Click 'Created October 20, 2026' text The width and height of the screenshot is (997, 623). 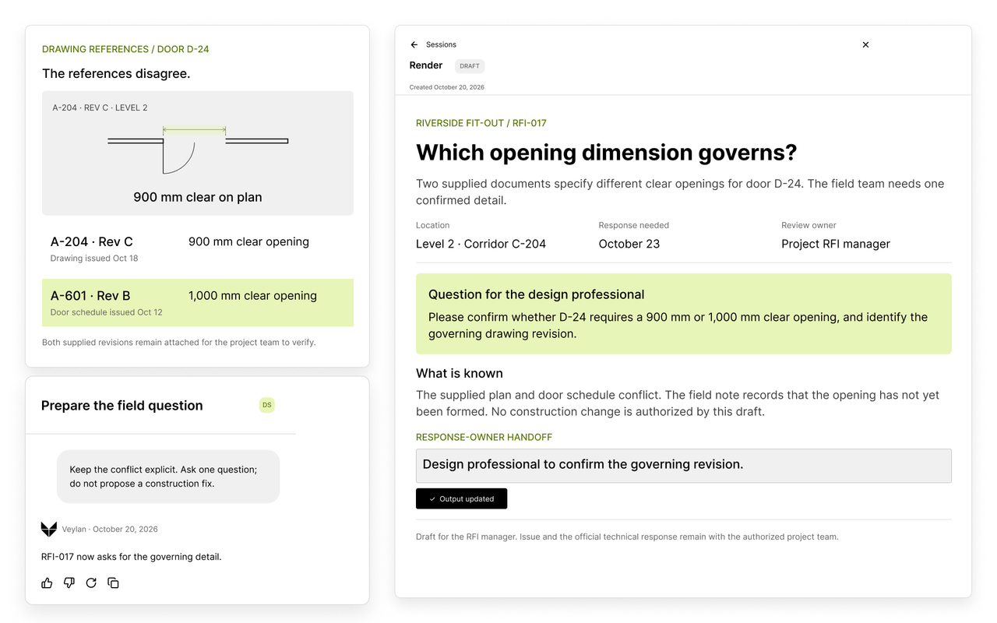[x=447, y=87]
